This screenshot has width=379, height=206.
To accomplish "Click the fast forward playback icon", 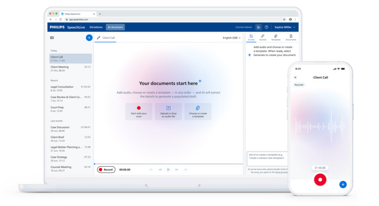I will [x=177, y=170].
